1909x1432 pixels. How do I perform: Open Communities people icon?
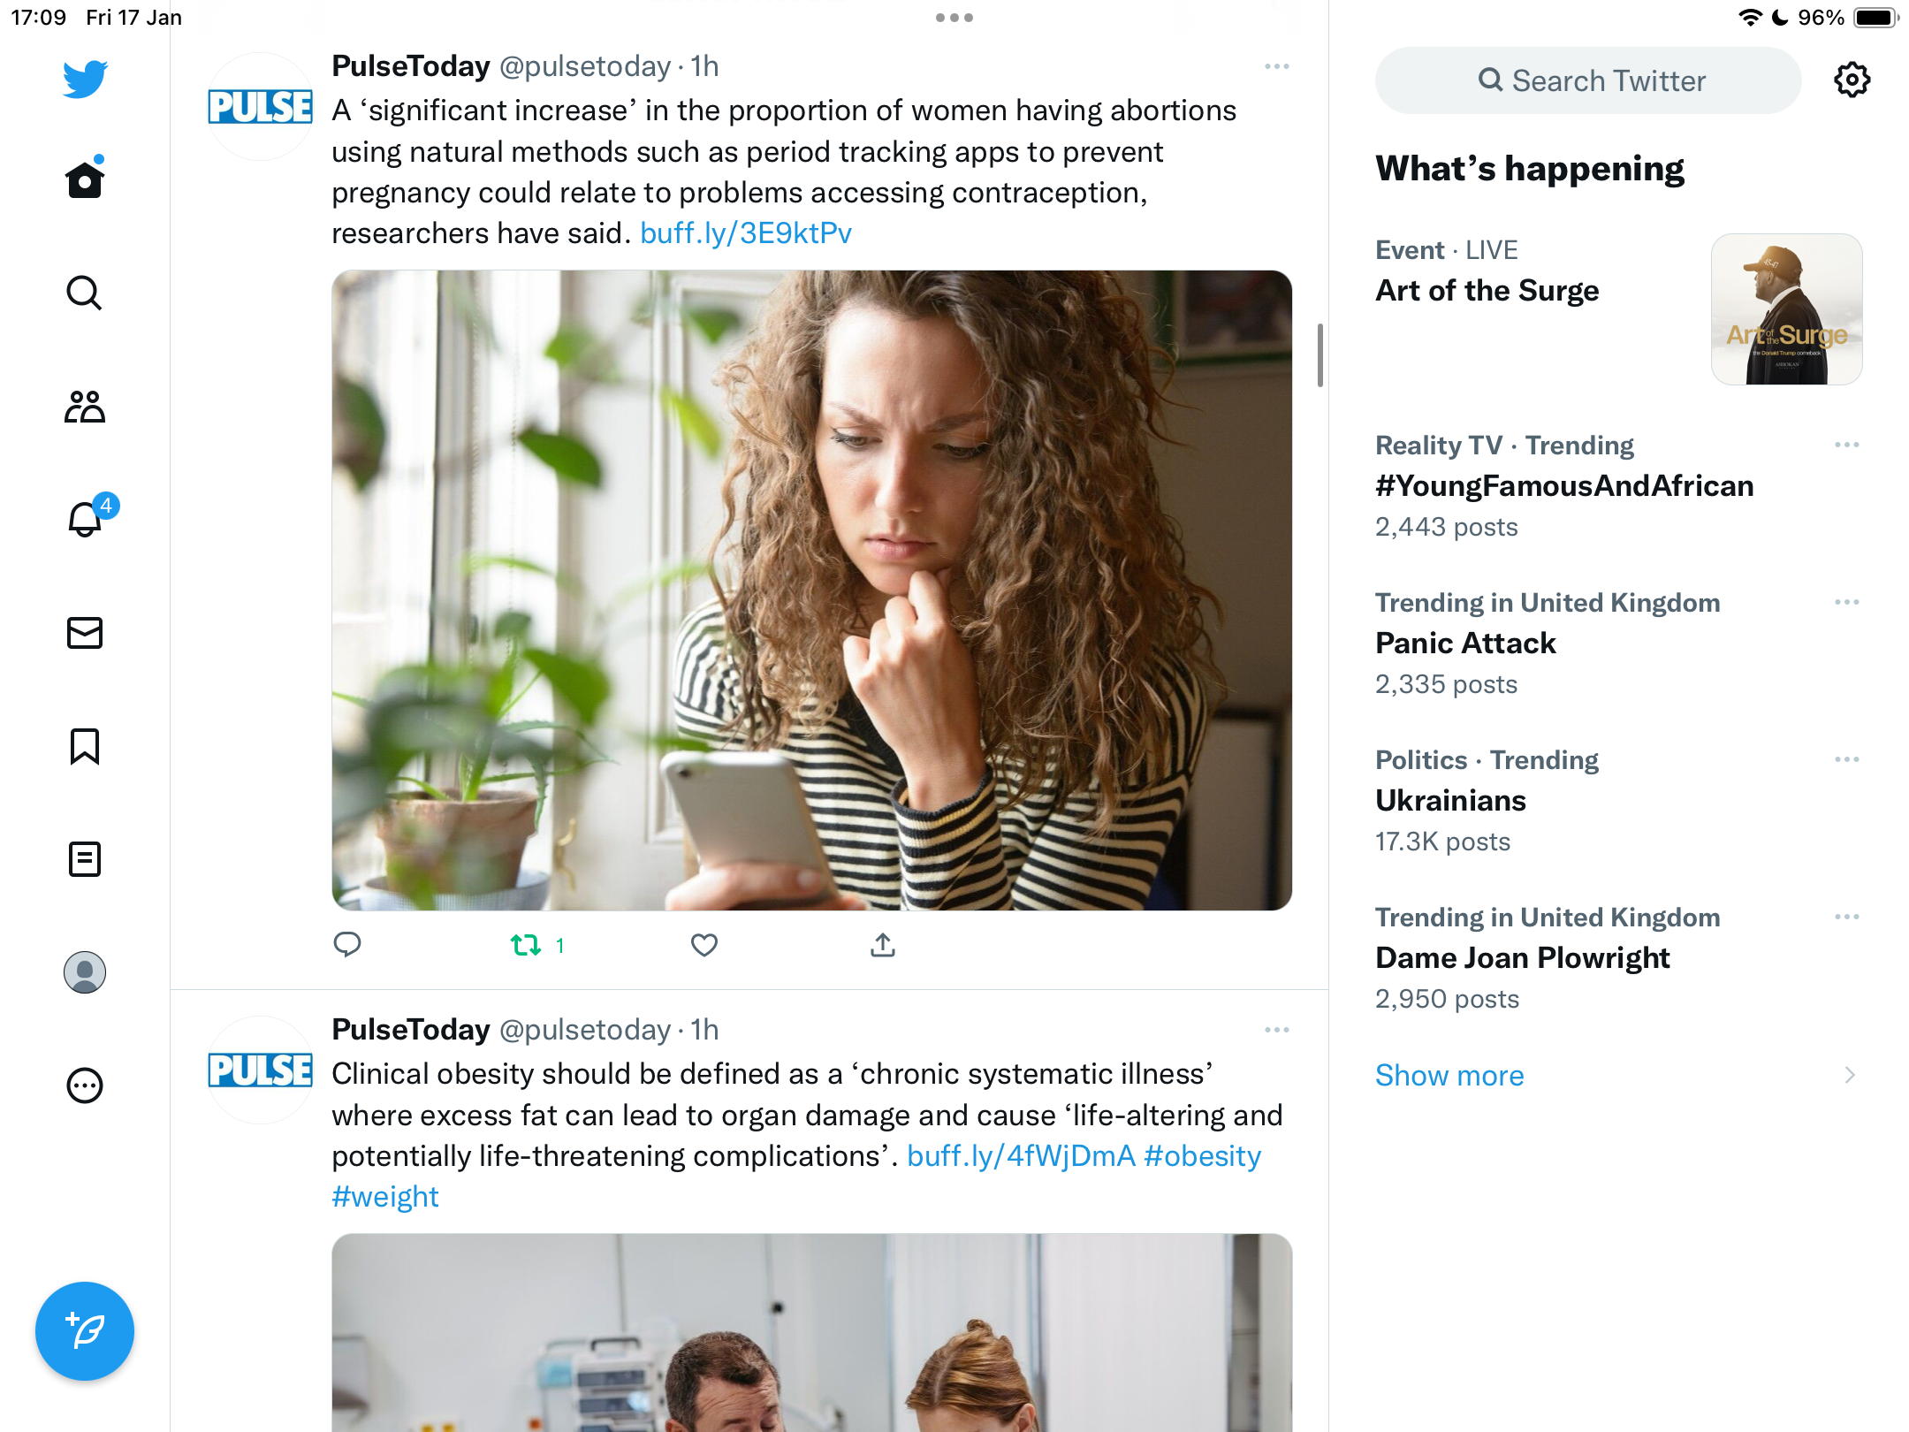click(85, 407)
